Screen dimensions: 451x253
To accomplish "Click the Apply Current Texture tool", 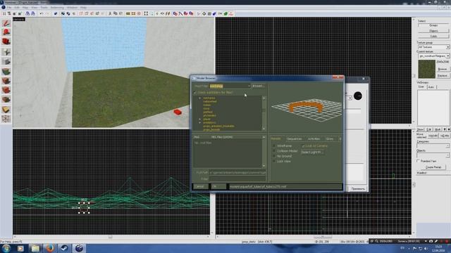I will [6, 81].
